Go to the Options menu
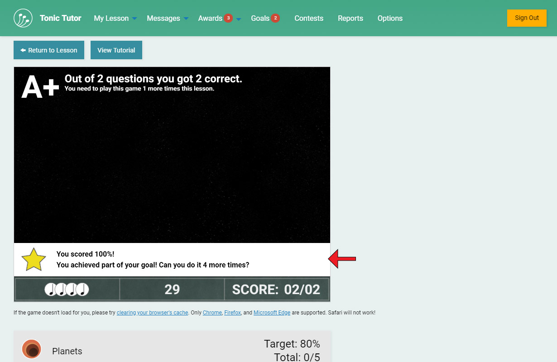Screen dimensions: 557x362 click(x=390, y=18)
